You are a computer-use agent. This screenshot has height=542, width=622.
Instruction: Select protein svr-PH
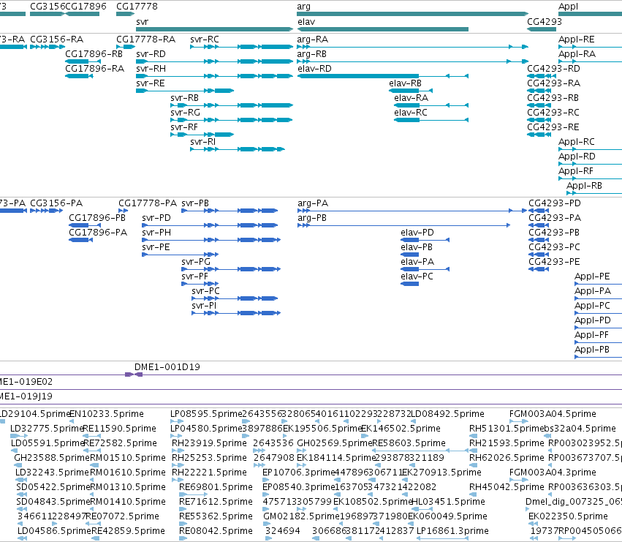[211, 240]
